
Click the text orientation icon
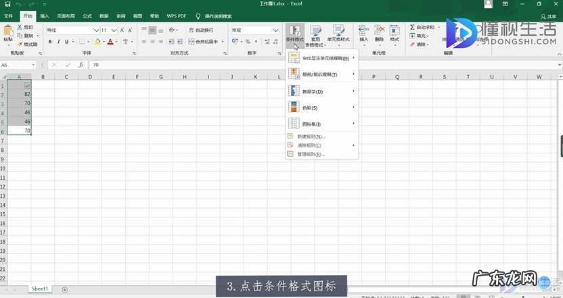[x=172, y=30]
